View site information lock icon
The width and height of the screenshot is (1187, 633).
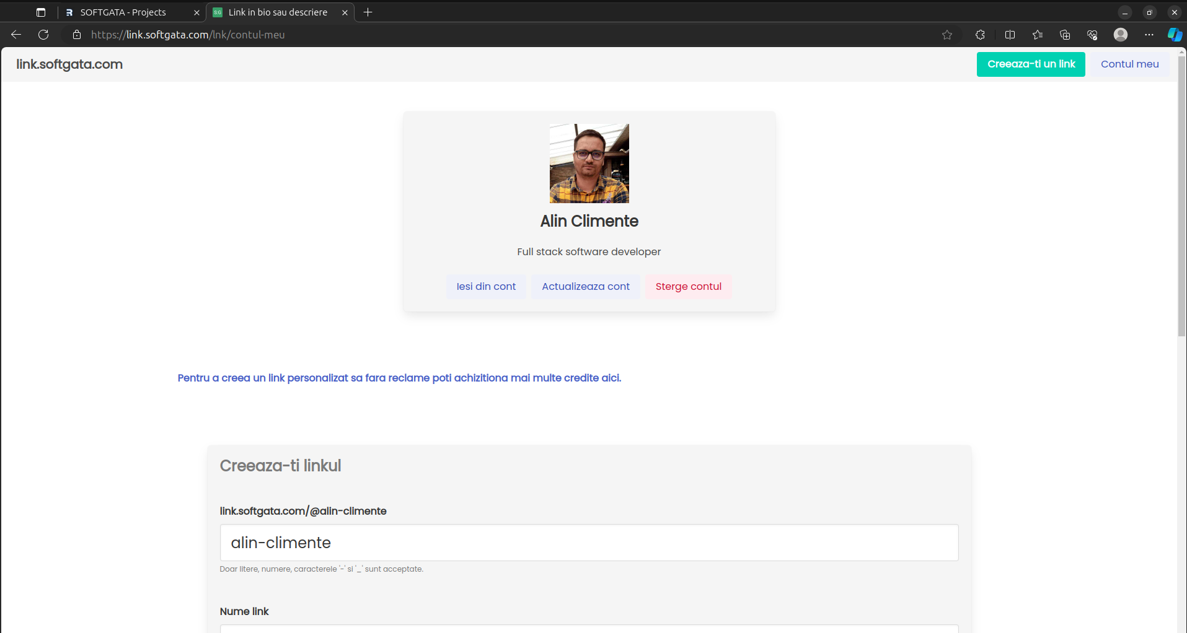click(77, 35)
